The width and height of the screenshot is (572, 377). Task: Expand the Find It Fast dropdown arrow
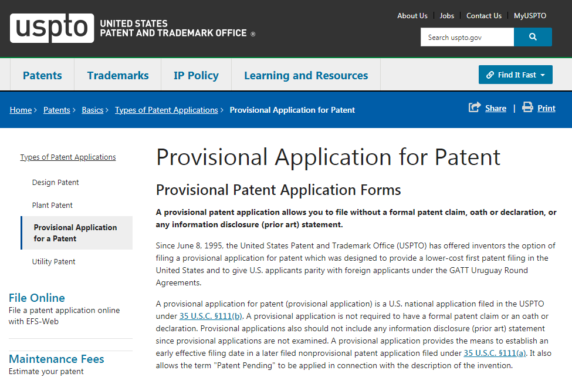(543, 75)
